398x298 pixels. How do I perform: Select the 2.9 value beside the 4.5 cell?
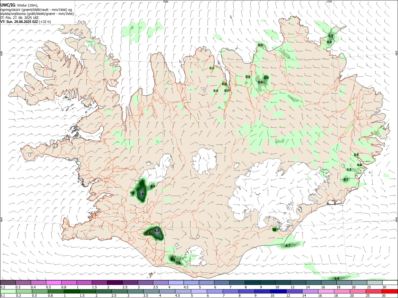click(x=148, y=233)
